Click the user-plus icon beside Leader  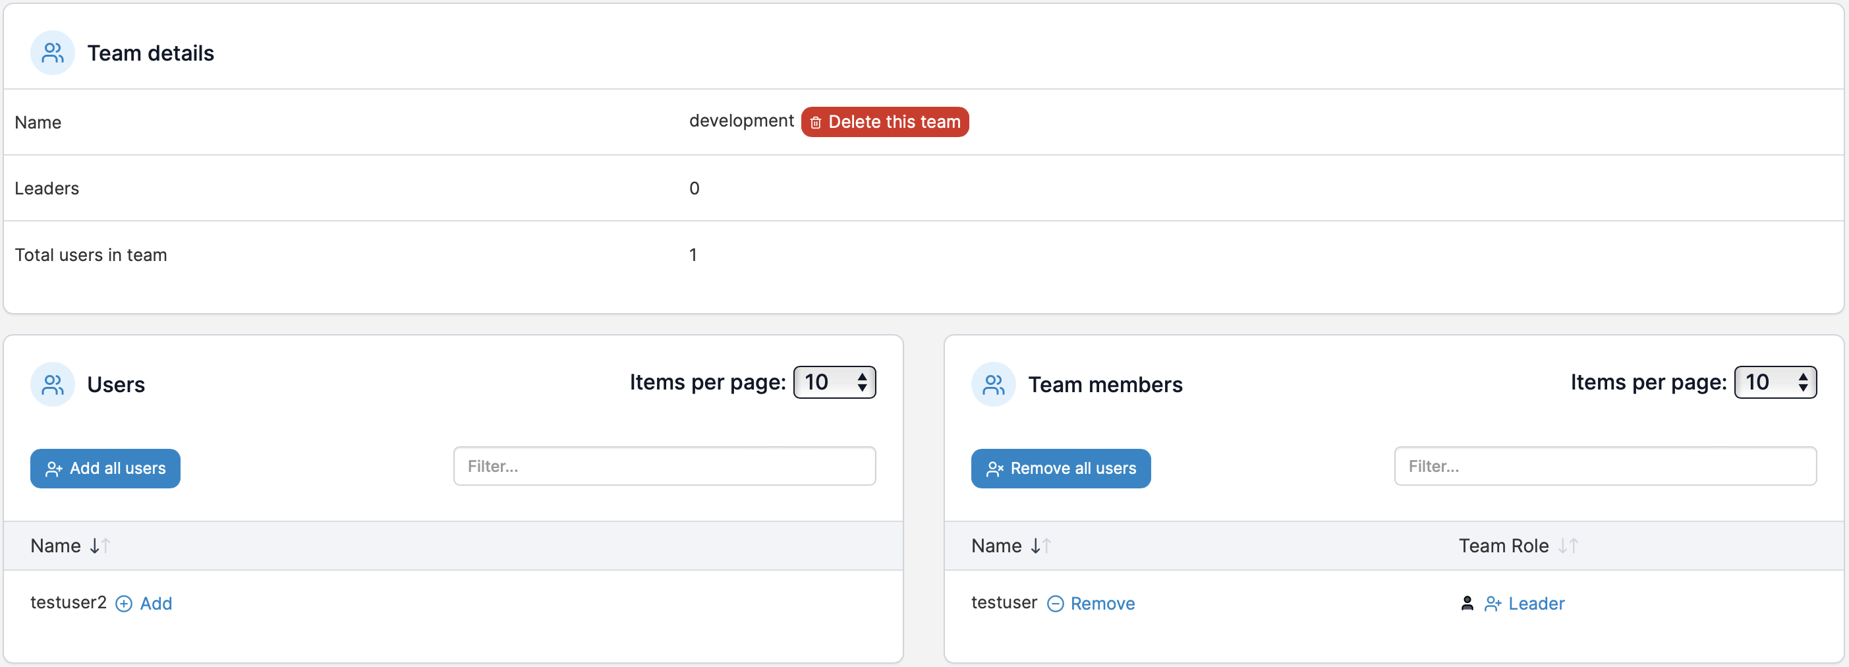tap(1493, 604)
